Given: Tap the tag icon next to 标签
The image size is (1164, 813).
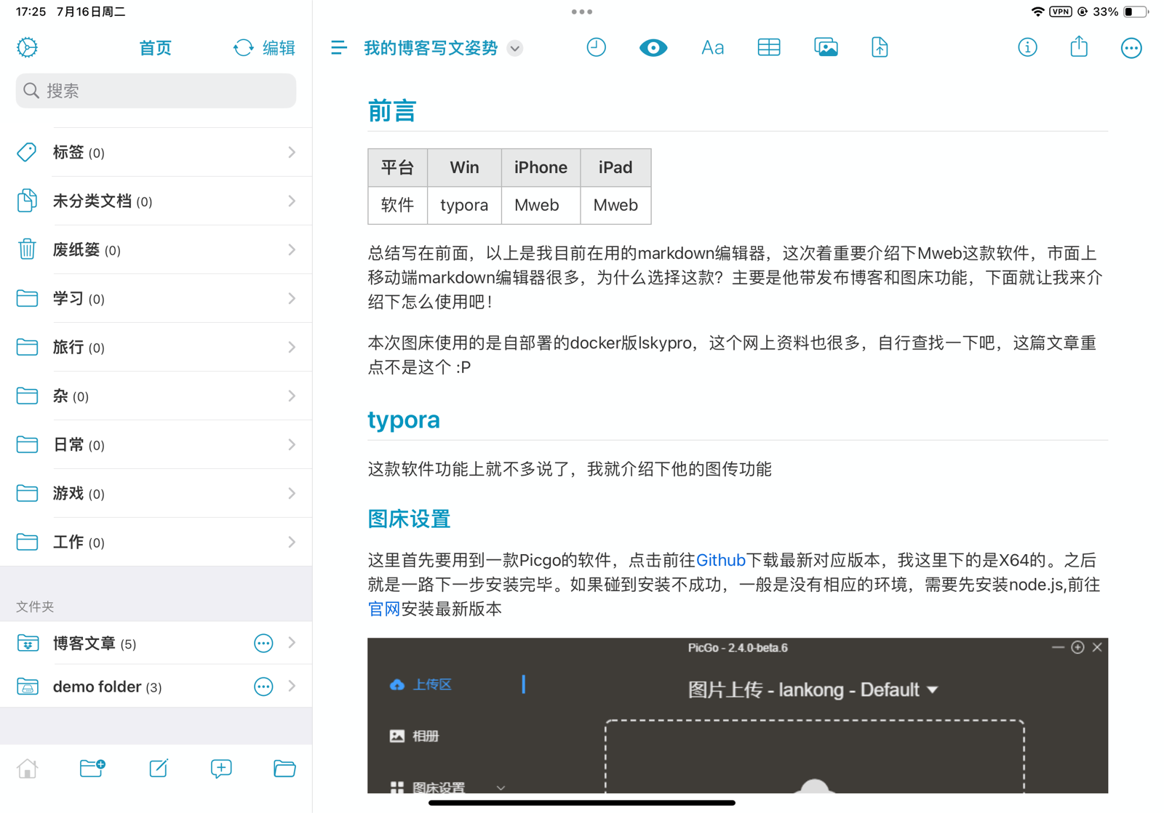Looking at the screenshot, I should tap(27, 152).
